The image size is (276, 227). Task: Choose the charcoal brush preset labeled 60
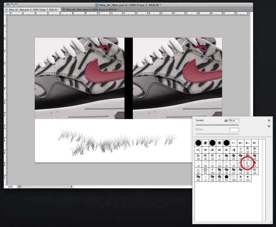[254, 157]
